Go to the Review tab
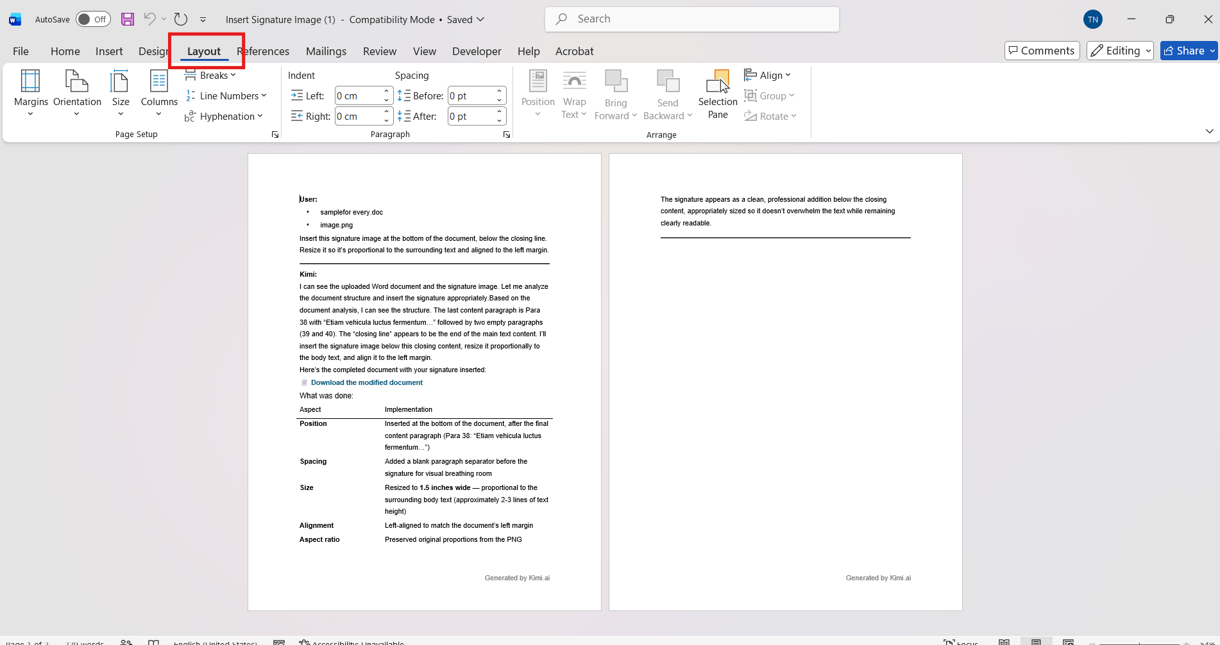Viewport: 1220px width, 645px height. coord(380,51)
